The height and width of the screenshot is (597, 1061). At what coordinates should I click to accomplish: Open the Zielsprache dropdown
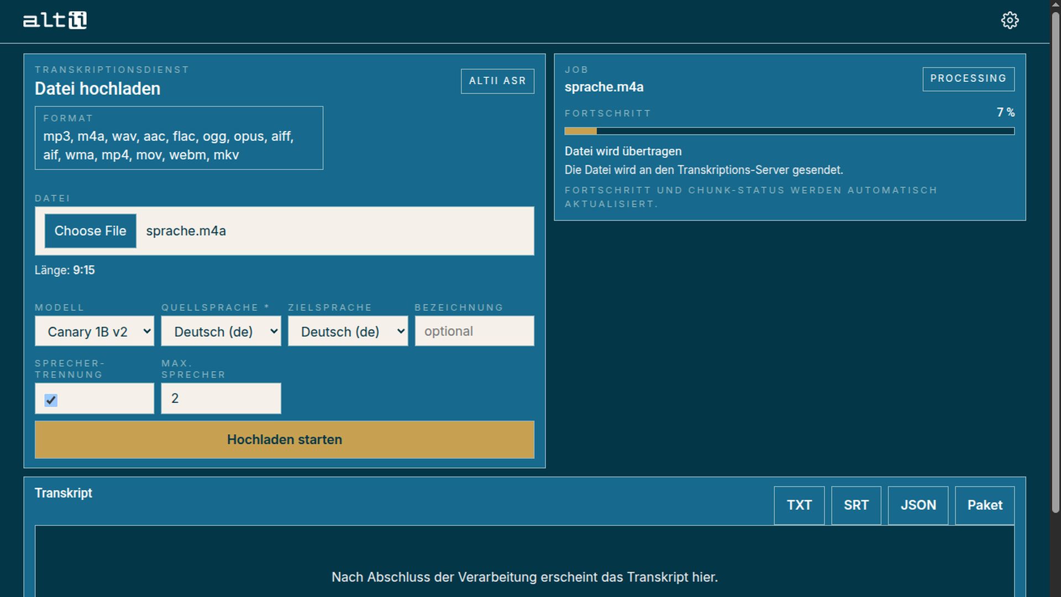(x=348, y=331)
